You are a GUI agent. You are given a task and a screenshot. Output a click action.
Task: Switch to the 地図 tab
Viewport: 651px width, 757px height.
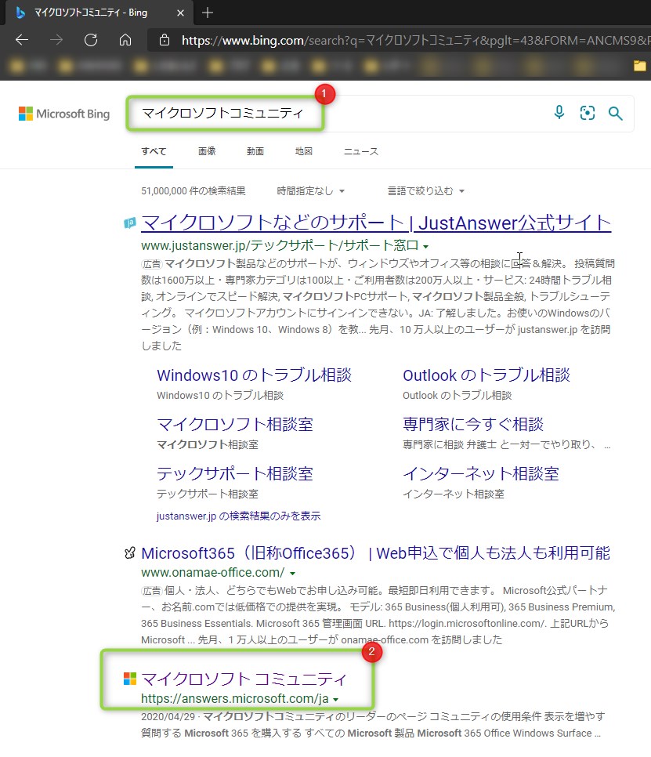pyautogui.click(x=303, y=151)
